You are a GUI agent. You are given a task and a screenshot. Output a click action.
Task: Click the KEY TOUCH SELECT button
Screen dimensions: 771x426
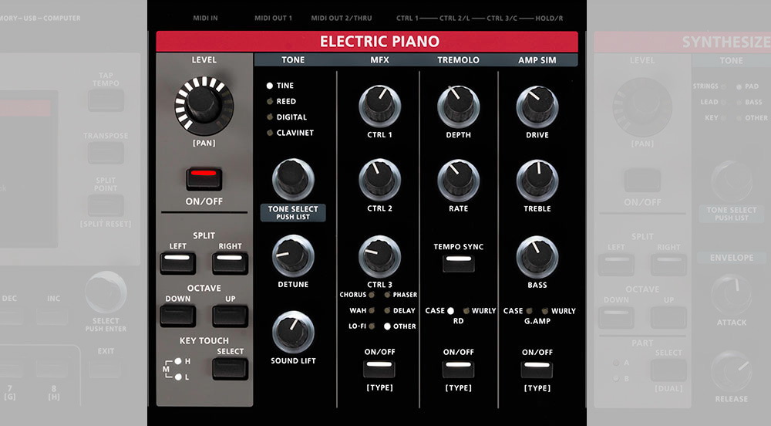tap(230, 368)
